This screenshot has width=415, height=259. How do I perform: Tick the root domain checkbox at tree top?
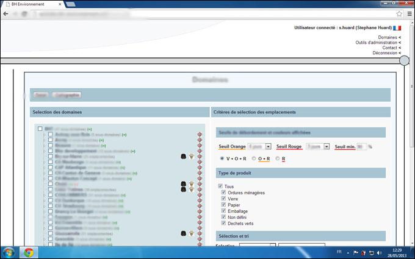point(40,129)
